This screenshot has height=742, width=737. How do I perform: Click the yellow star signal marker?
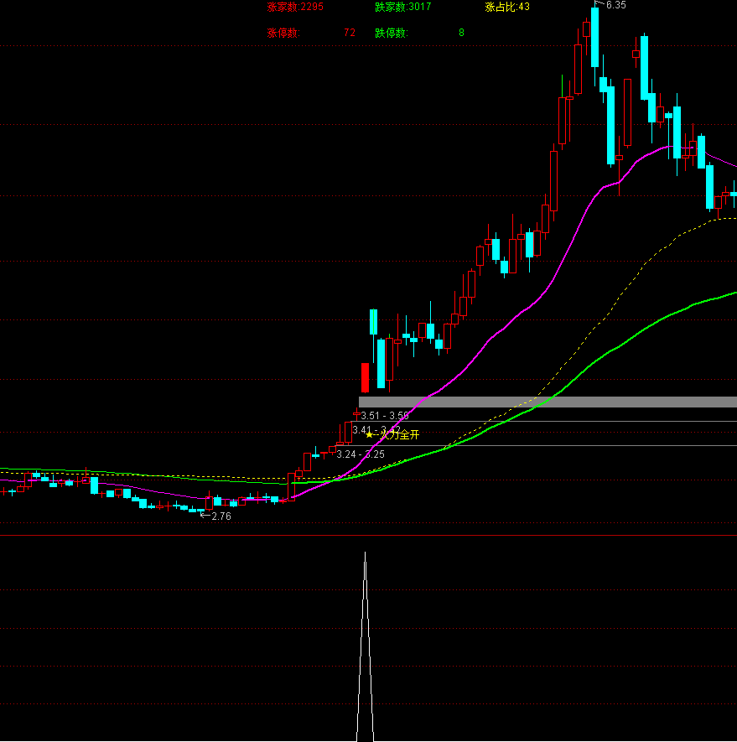click(x=370, y=434)
